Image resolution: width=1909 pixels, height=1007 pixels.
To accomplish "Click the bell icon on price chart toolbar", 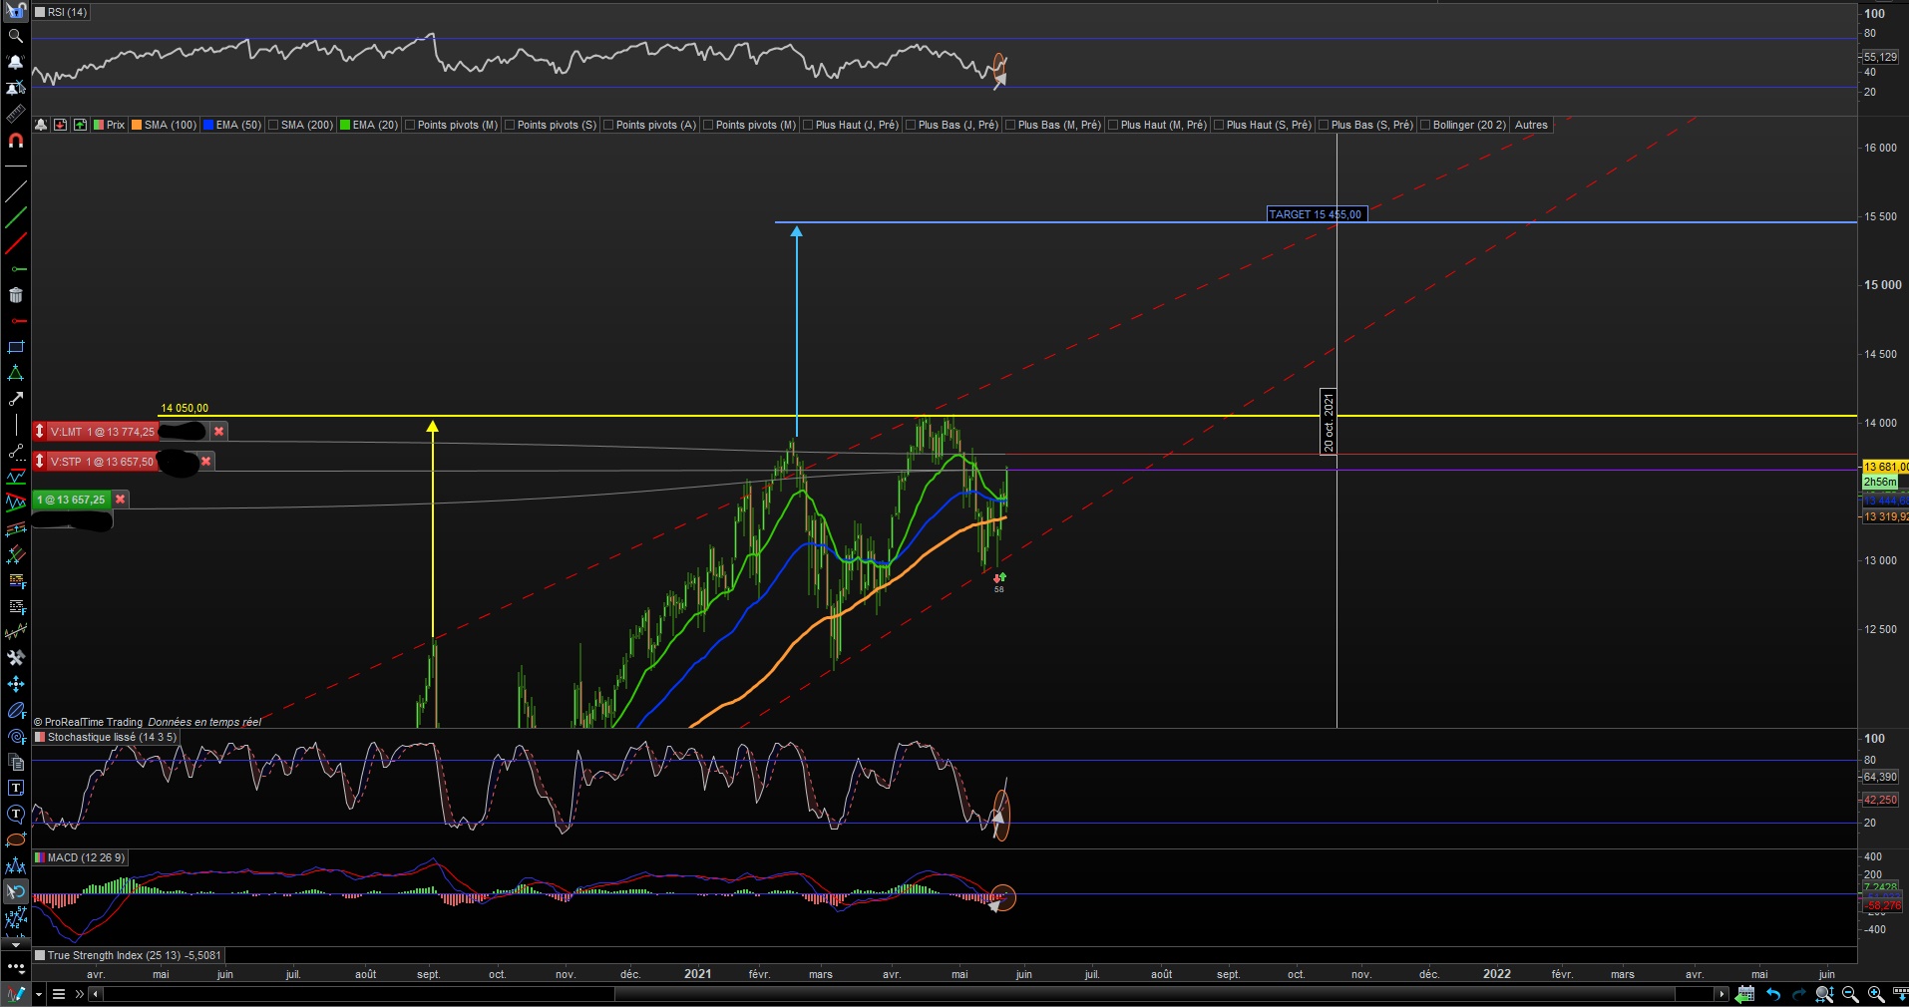I will click(x=41, y=125).
